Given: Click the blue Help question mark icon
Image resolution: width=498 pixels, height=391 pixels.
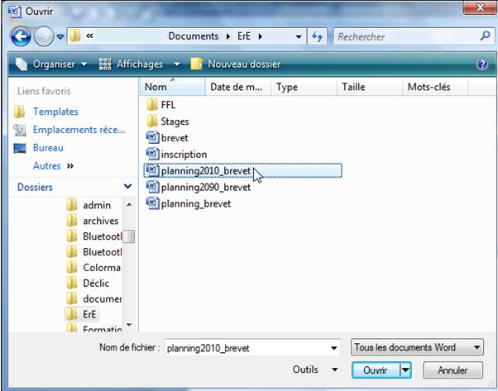Looking at the screenshot, I should click(482, 64).
